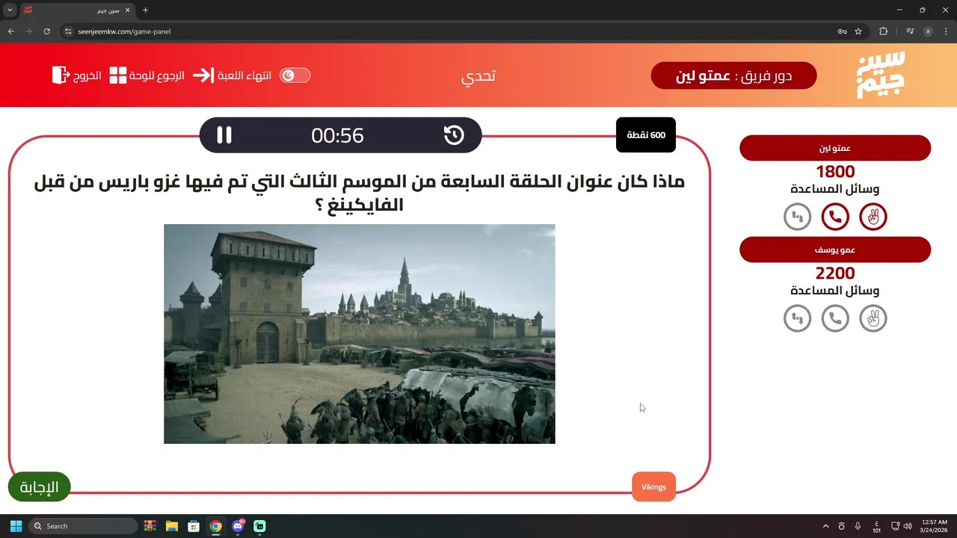
Task: Use عمتو لين's phone call lifeline
Action: tap(835, 217)
